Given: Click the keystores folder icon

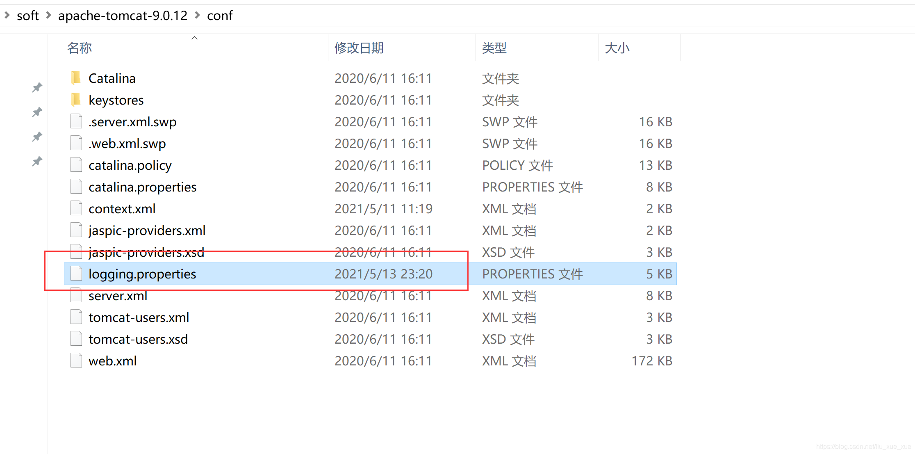Looking at the screenshot, I should (x=76, y=100).
